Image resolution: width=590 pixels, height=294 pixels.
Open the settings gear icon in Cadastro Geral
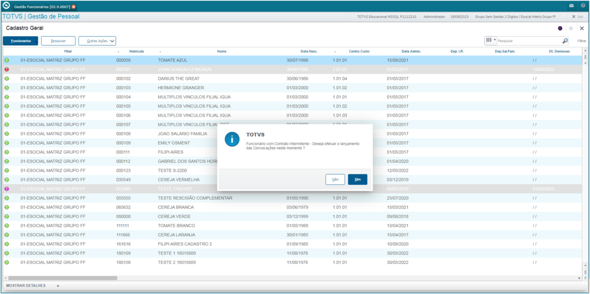(x=571, y=29)
